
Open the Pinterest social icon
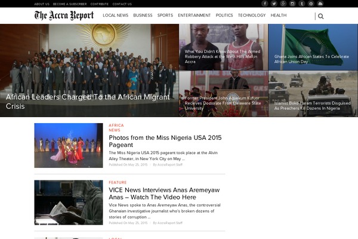click(x=311, y=4)
